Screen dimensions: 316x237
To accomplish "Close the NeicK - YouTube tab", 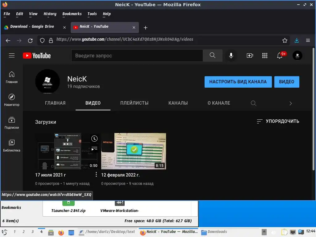I will (134, 27).
